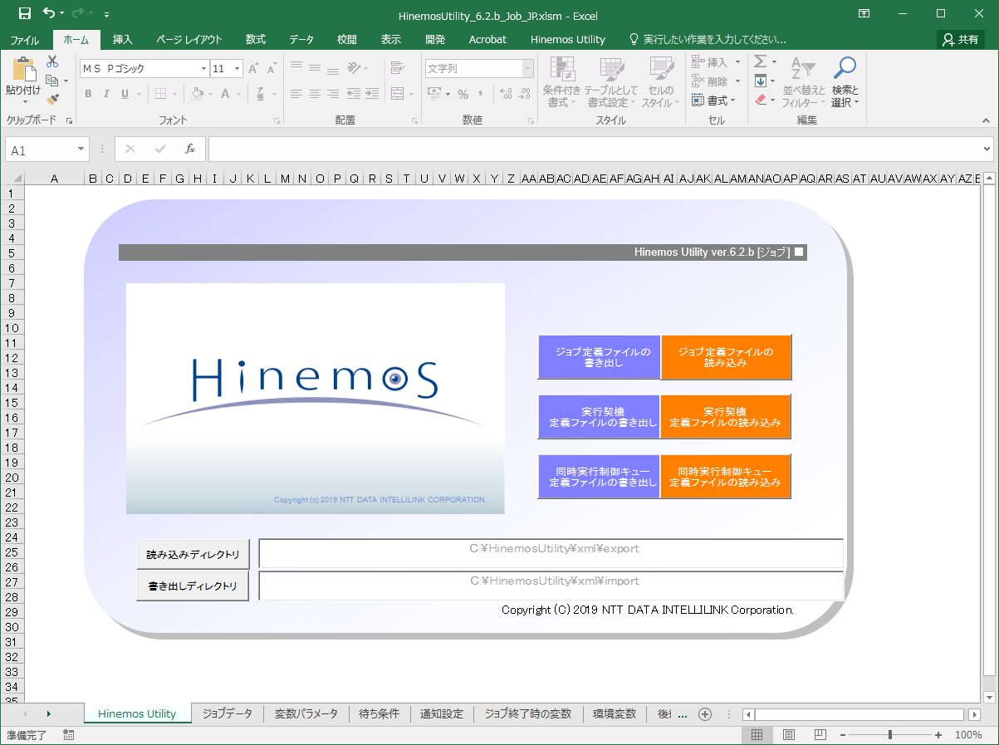Click the Wrap Text icon
This screenshot has height=745, width=999.
click(396, 68)
